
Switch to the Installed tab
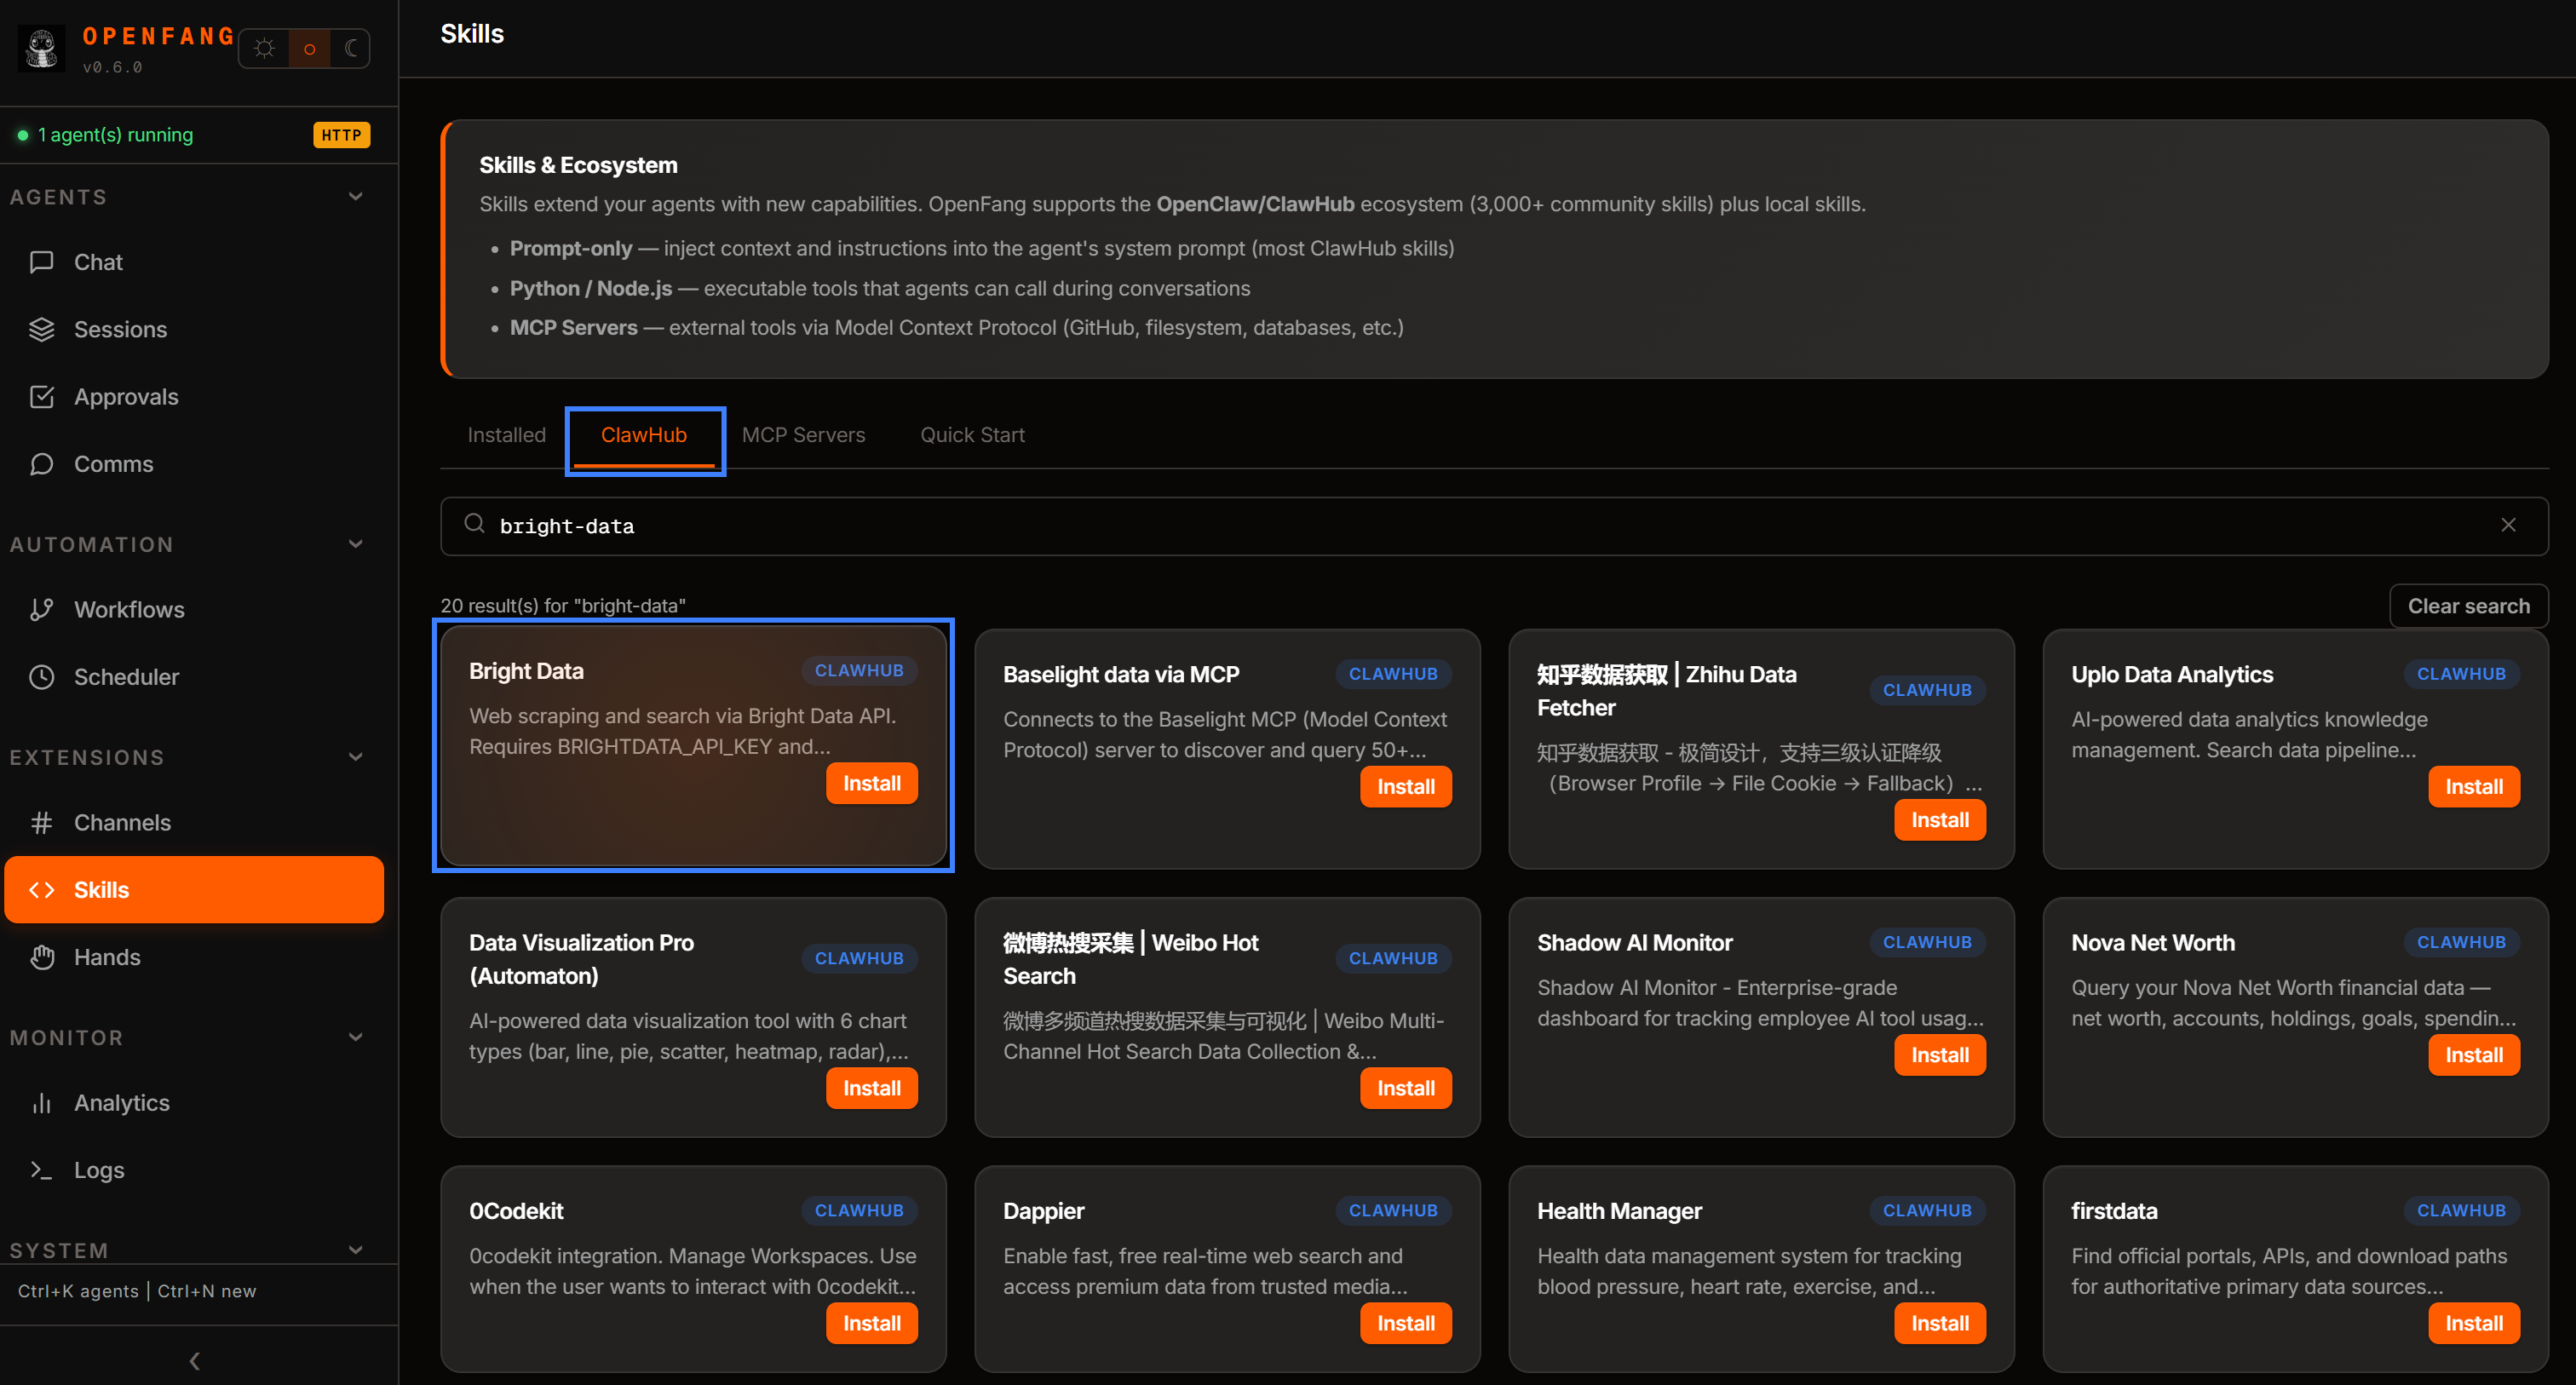click(506, 434)
